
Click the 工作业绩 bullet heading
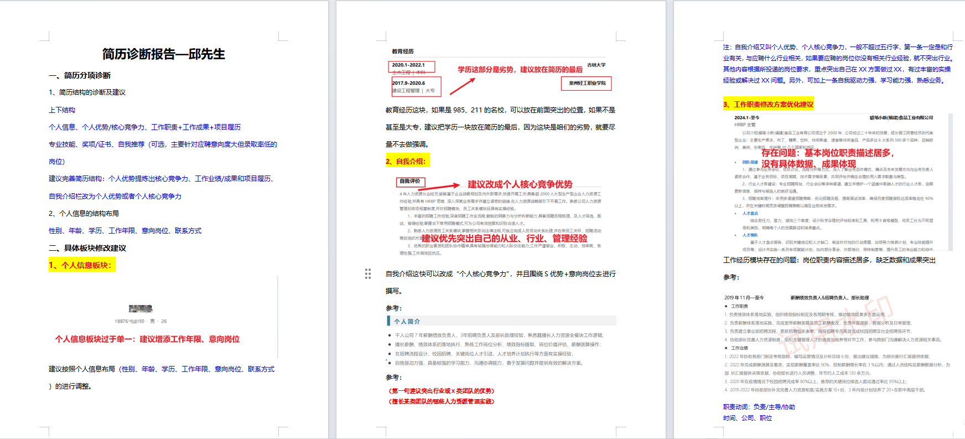(x=739, y=348)
